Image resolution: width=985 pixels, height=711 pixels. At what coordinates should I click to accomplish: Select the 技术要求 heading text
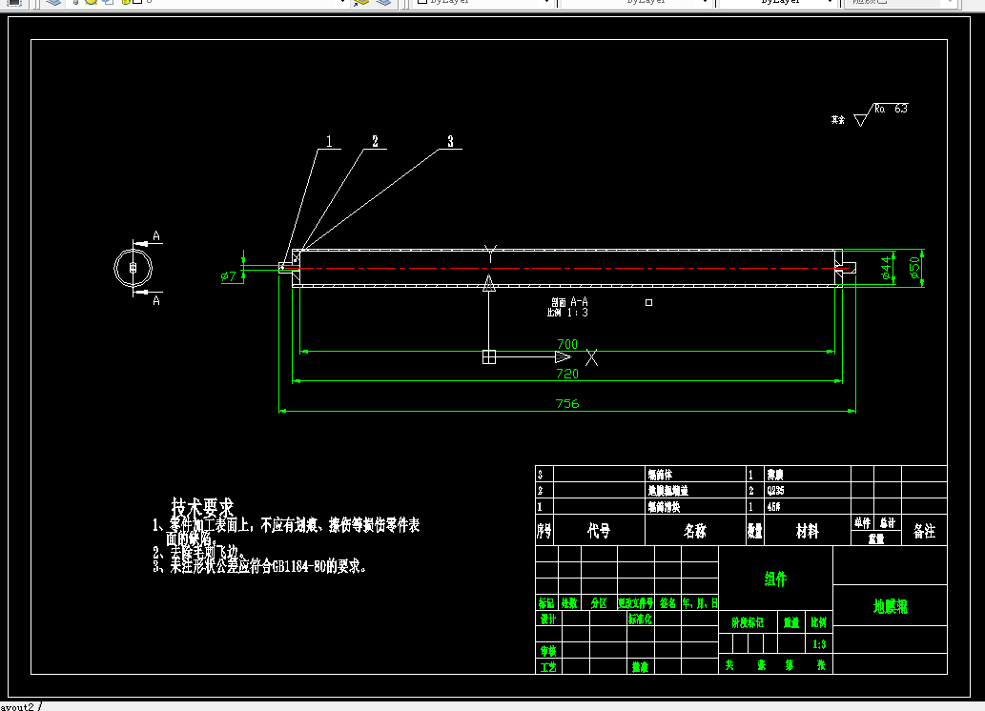coord(202,507)
